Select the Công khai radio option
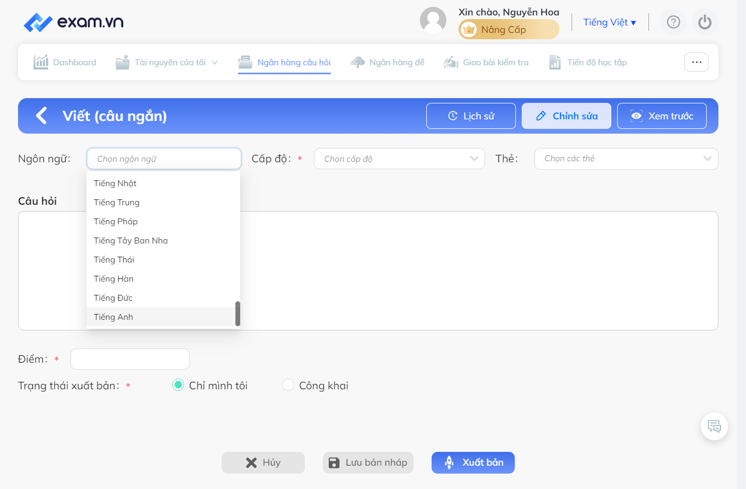Viewport: 746px width, 489px height. [x=288, y=385]
